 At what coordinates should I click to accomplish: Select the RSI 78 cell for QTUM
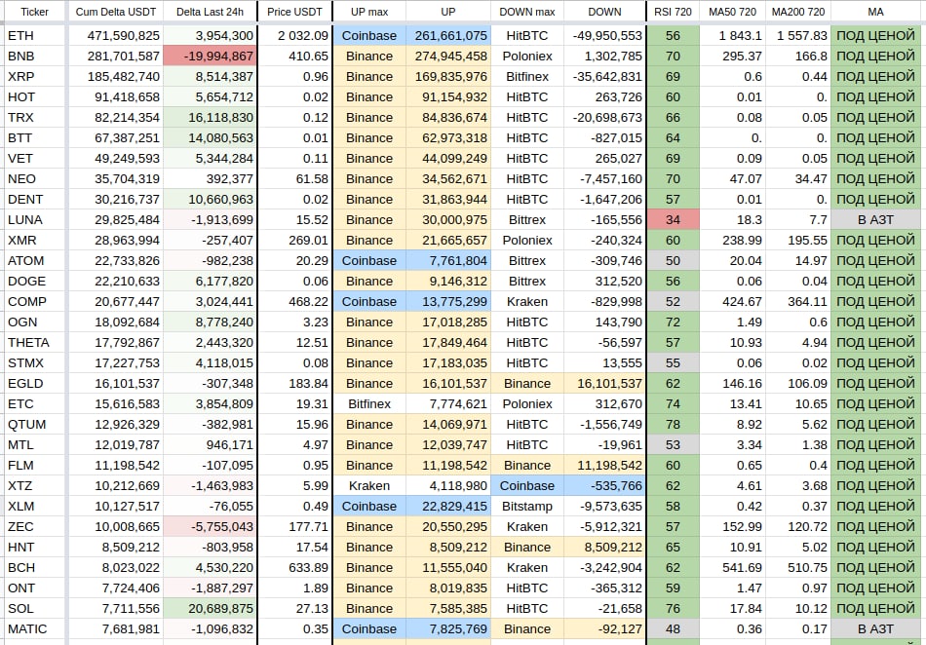tap(673, 424)
